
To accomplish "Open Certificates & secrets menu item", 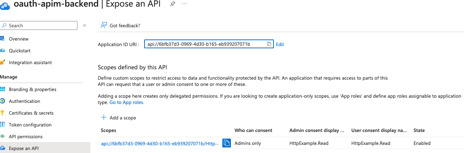I will tap(31, 113).
